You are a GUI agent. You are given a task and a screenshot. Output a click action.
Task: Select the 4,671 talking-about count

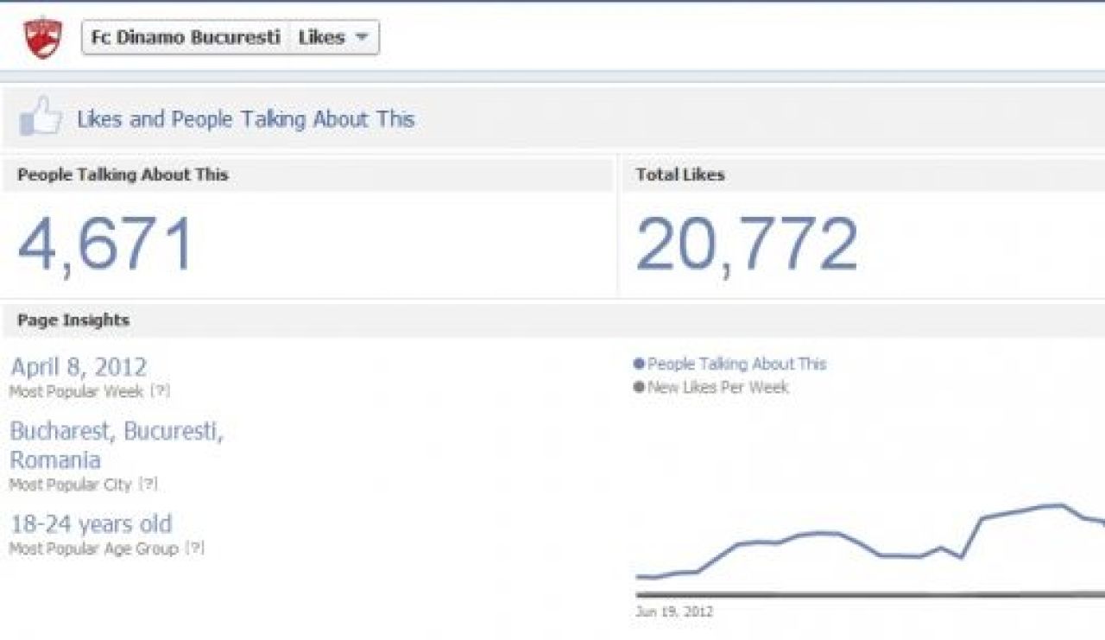[105, 244]
